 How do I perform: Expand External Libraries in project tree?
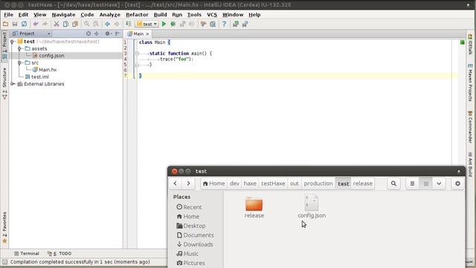click(13, 84)
